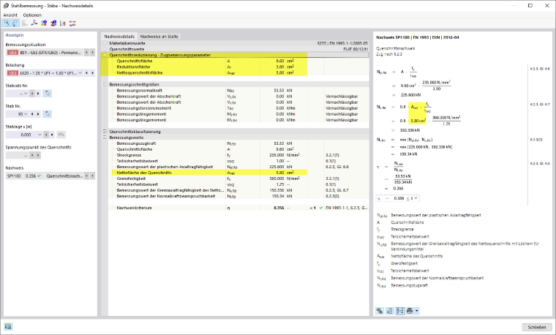556x335 pixels.
Task: Pick member set graphically via Stabsatz select icon
Action: [x=47, y=94]
